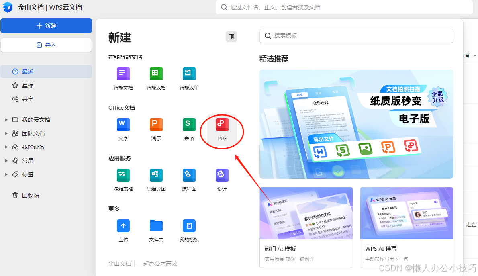Image resolution: width=478 pixels, height=276 pixels.
Task: Open the WPS AI 伴写 card
Action: [407, 227]
